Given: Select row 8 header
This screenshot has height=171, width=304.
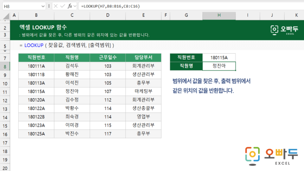Looking at the screenshot, I should point(5,66).
